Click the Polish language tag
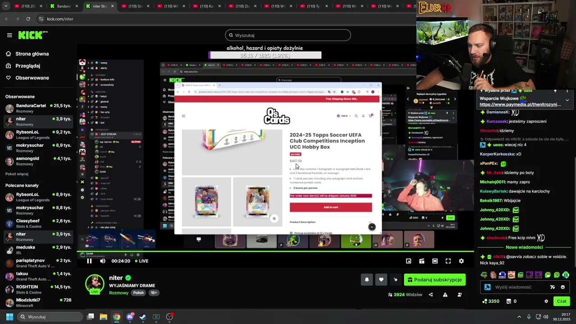 coord(138,292)
